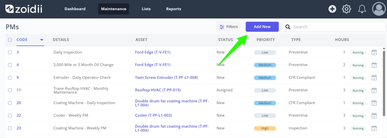Open calendar icon for PM 3
387x138 pixels.
point(374,52)
